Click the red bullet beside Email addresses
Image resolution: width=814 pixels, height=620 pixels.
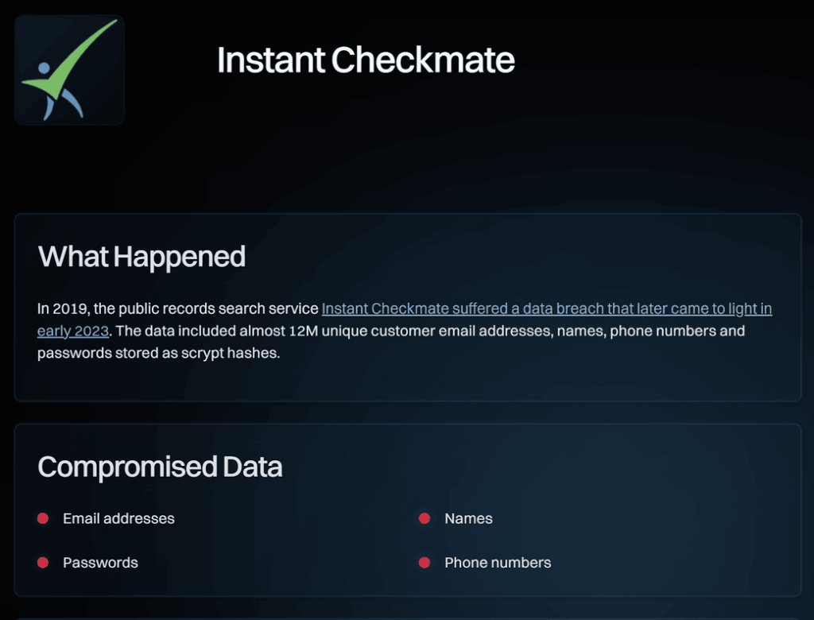43,519
